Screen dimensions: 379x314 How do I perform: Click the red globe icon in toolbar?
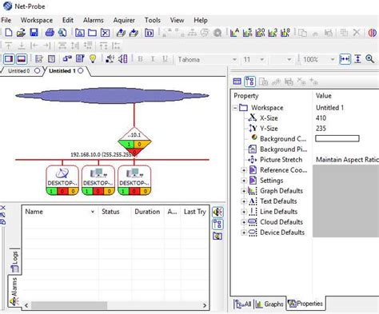click(373, 33)
